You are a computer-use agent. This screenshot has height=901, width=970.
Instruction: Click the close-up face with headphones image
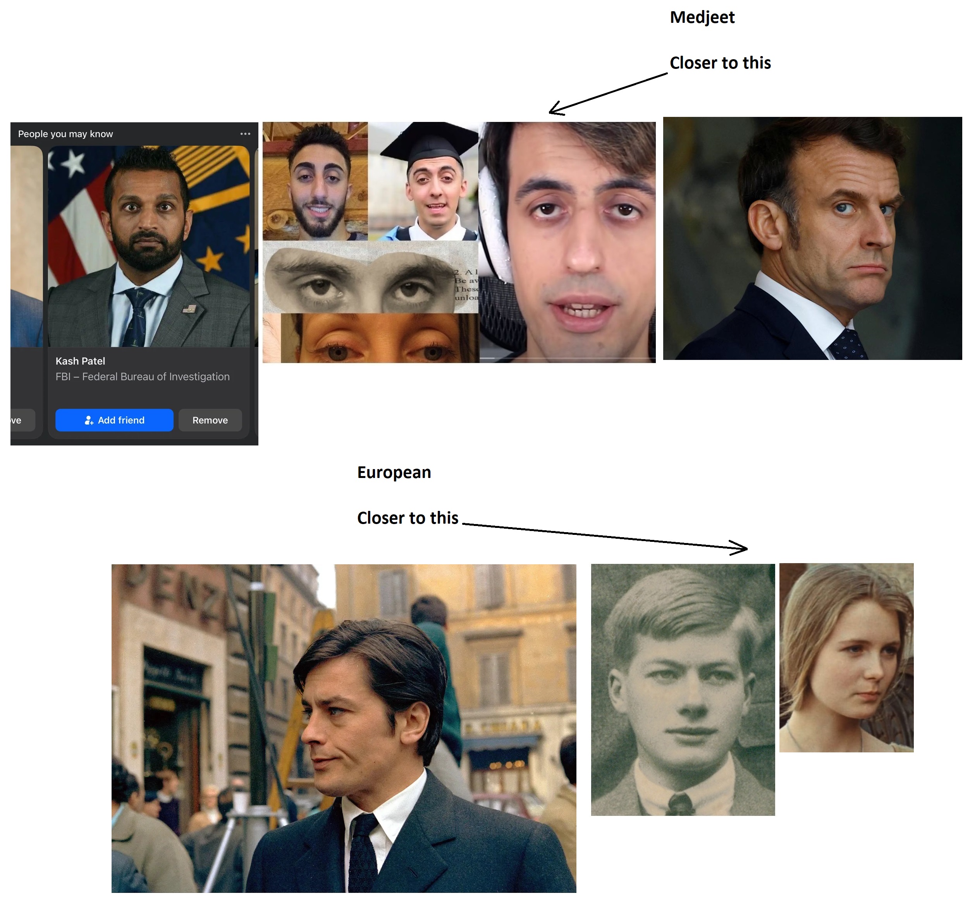[x=567, y=242]
